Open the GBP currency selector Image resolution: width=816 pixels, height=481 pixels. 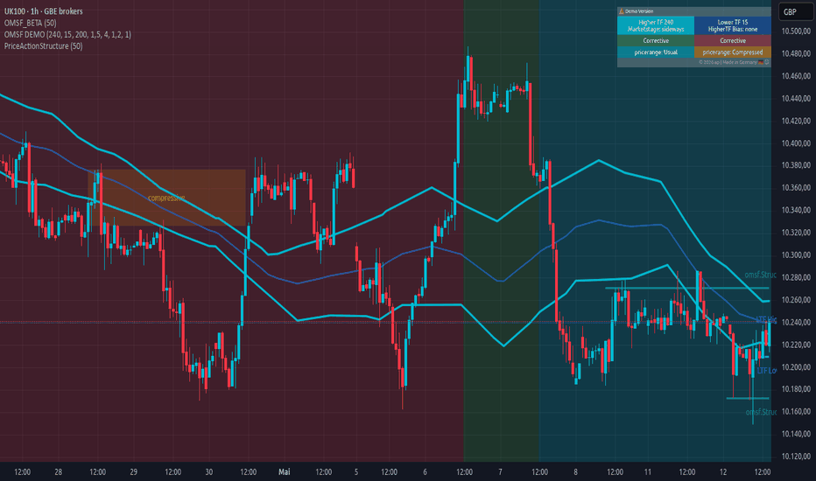click(795, 12)
